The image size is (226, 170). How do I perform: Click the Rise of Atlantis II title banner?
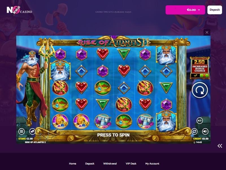(x=114, y=42)
